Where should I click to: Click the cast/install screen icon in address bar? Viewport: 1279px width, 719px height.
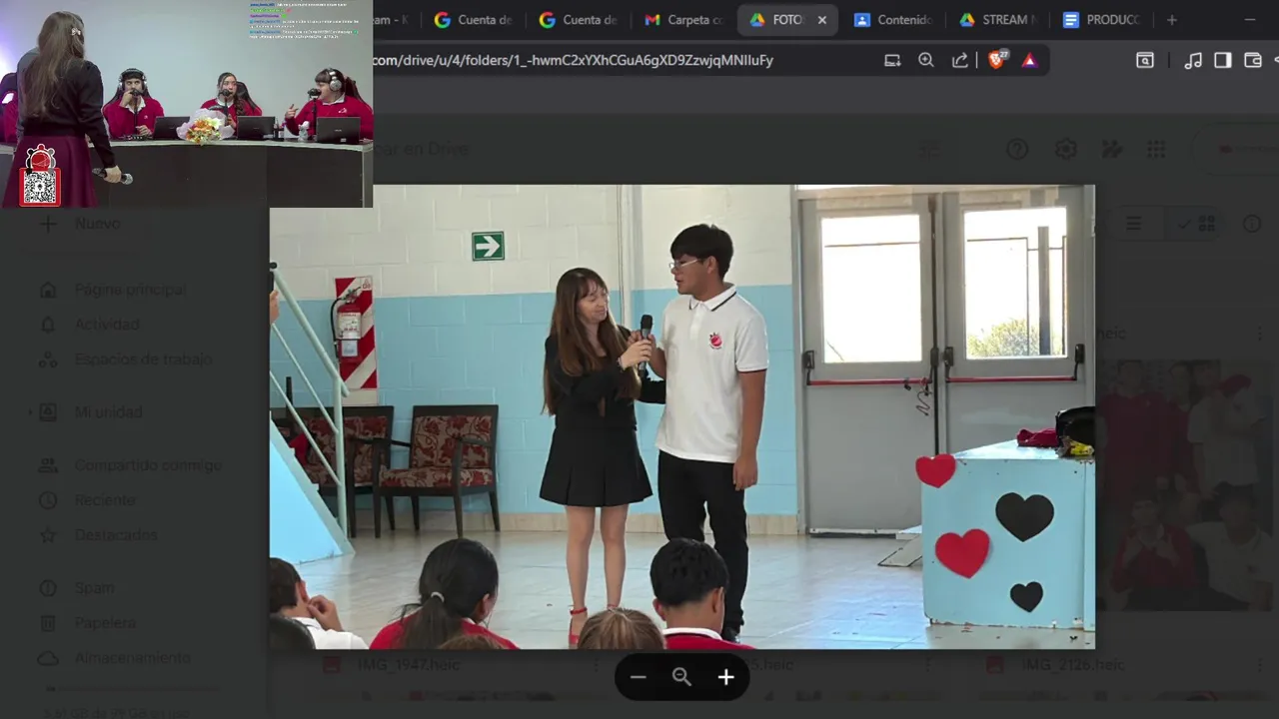[892, 60]
